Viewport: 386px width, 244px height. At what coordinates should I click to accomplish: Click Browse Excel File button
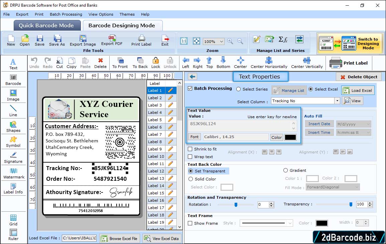coord(120,238)
